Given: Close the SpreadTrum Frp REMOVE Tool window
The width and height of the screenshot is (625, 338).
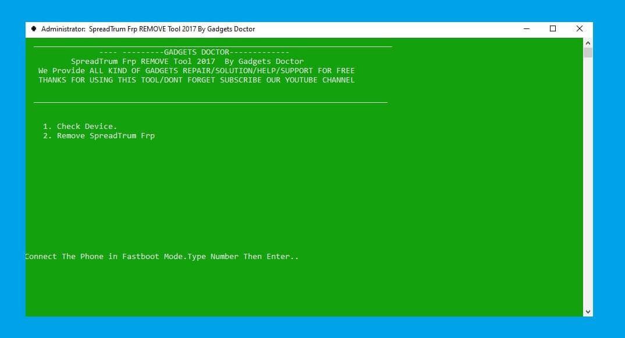Looking at the screenshot, I should pyautogui.click(x=579, y=28).
